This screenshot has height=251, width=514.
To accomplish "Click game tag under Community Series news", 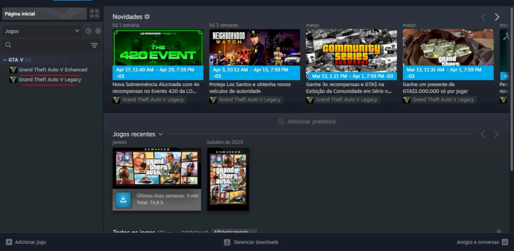I will (x=343, y=100).
